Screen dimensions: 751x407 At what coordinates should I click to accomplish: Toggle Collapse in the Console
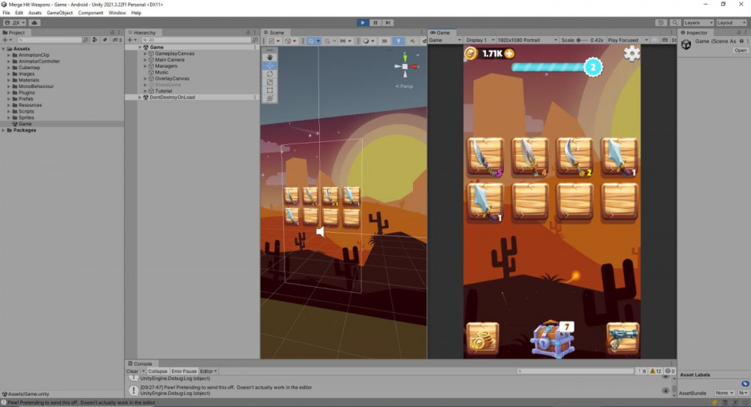coord(158,371)
